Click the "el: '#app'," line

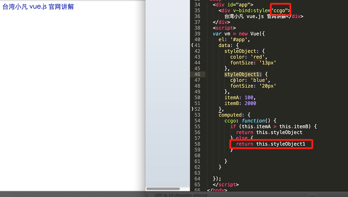tap(234, 39)
